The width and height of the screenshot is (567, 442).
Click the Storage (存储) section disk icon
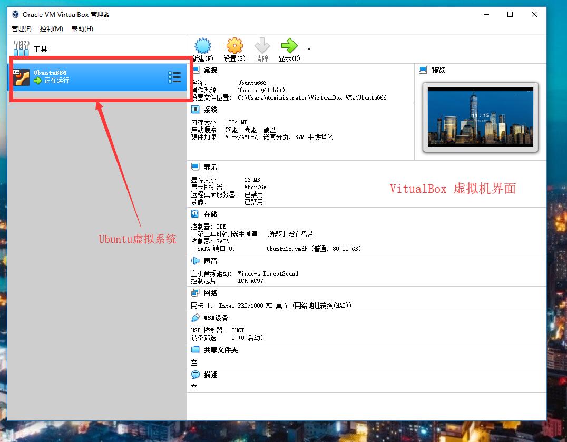coord(195,213)
